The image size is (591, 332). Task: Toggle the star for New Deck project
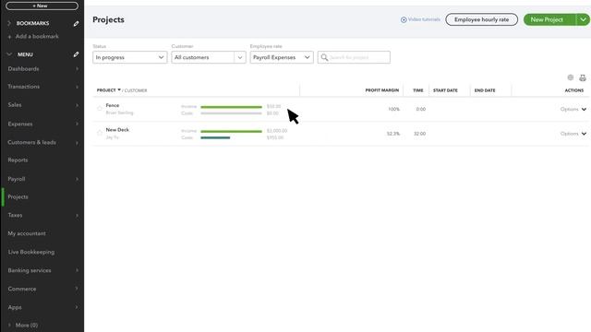100,133
